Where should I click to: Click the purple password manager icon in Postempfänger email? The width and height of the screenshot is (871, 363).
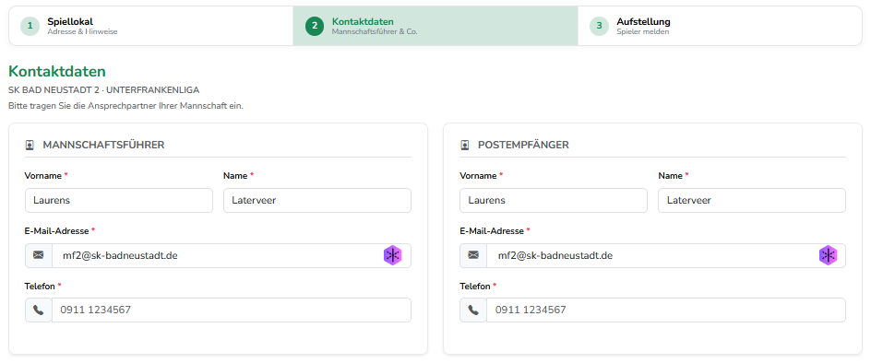pos(828,255)
